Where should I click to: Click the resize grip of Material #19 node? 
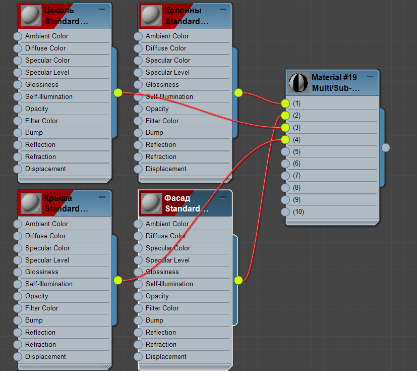(x=374, y=223)
